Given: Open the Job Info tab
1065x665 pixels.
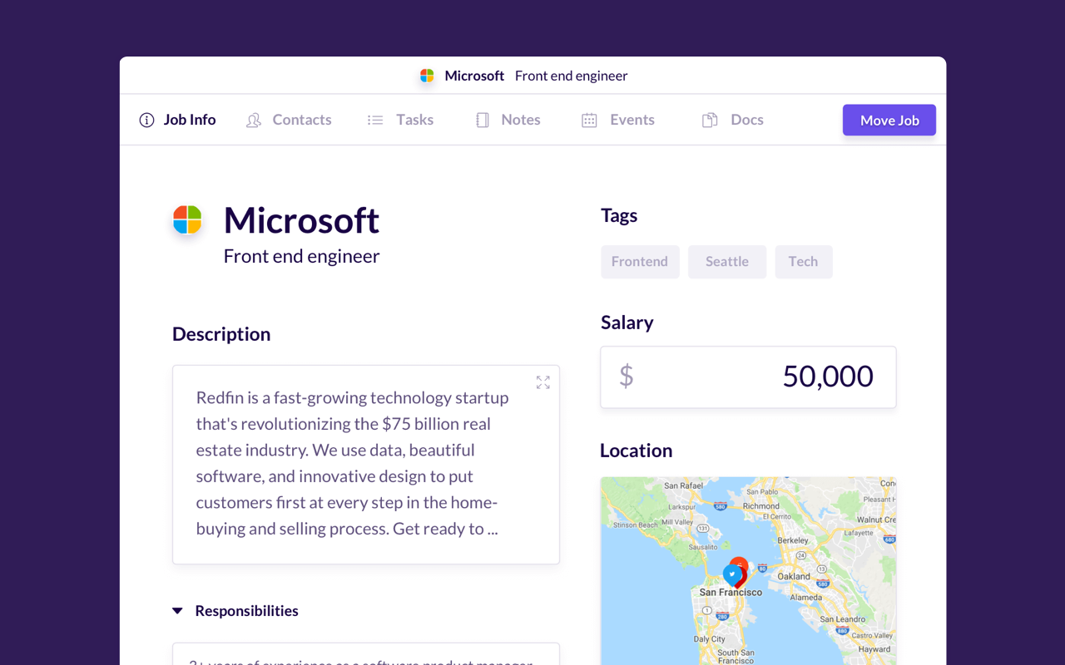Looking at the screenshot, I should [177, 120].
